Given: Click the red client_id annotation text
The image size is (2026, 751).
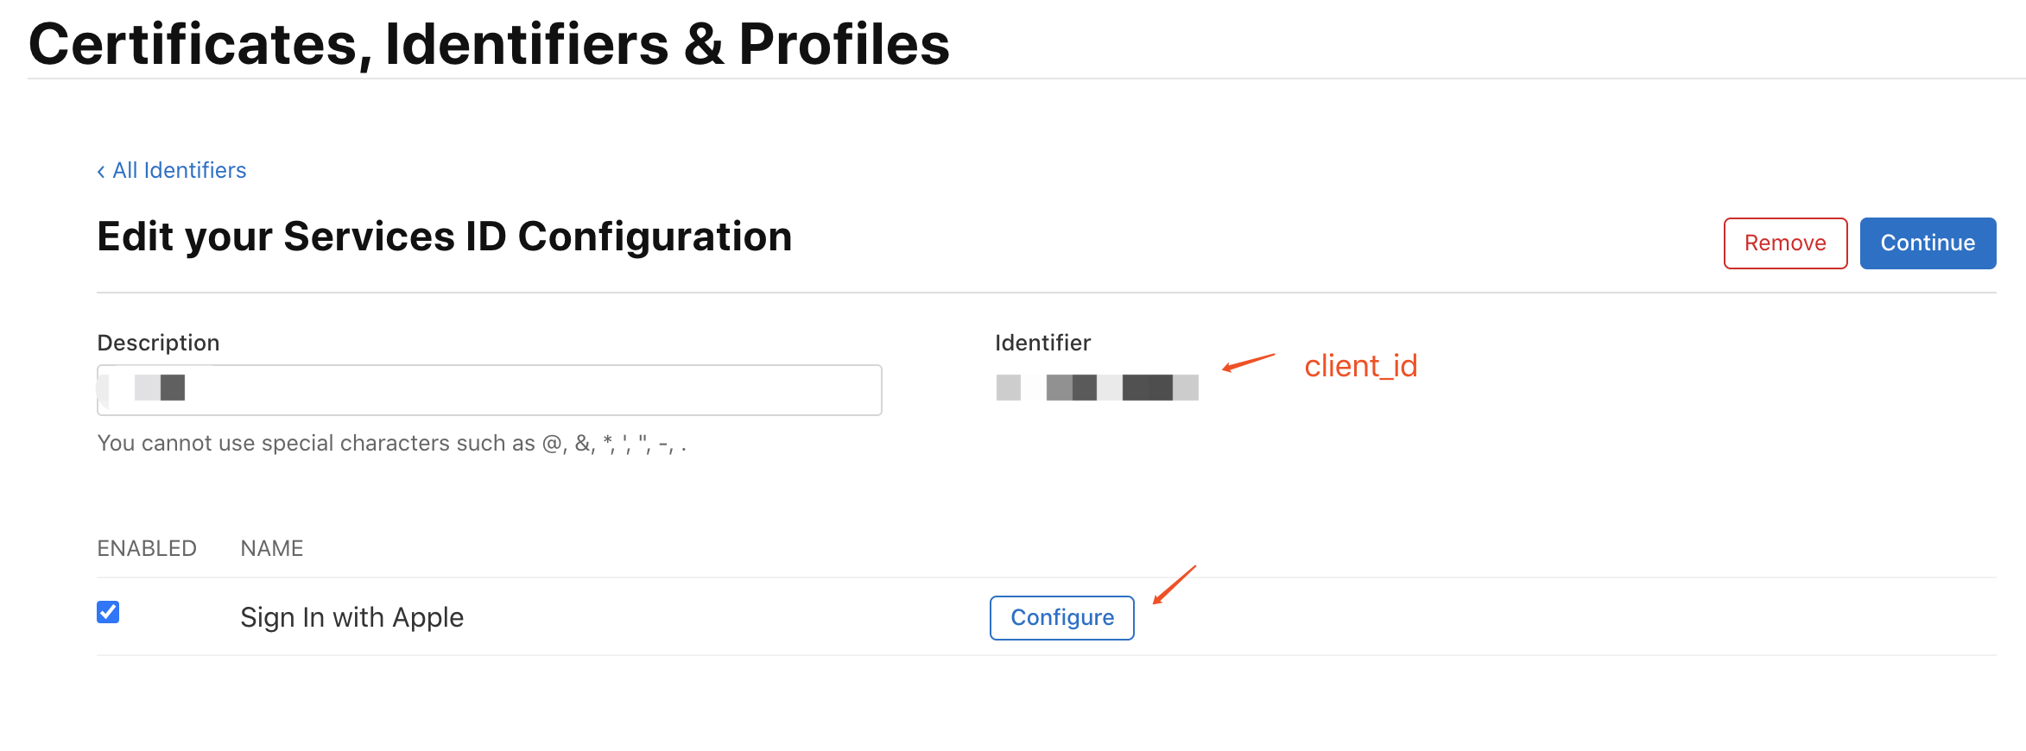Looking at the screenshot, I should click(x=1360, y=366).
